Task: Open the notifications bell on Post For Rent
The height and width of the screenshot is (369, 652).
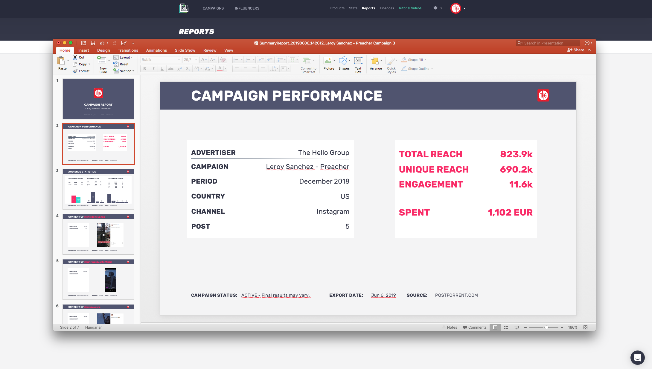Action: pos(435,8)
